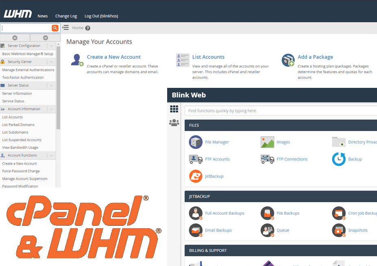The height and width of the screenshot is (266, 377).
Task: Open the Images icon
Action: [267, 142]
